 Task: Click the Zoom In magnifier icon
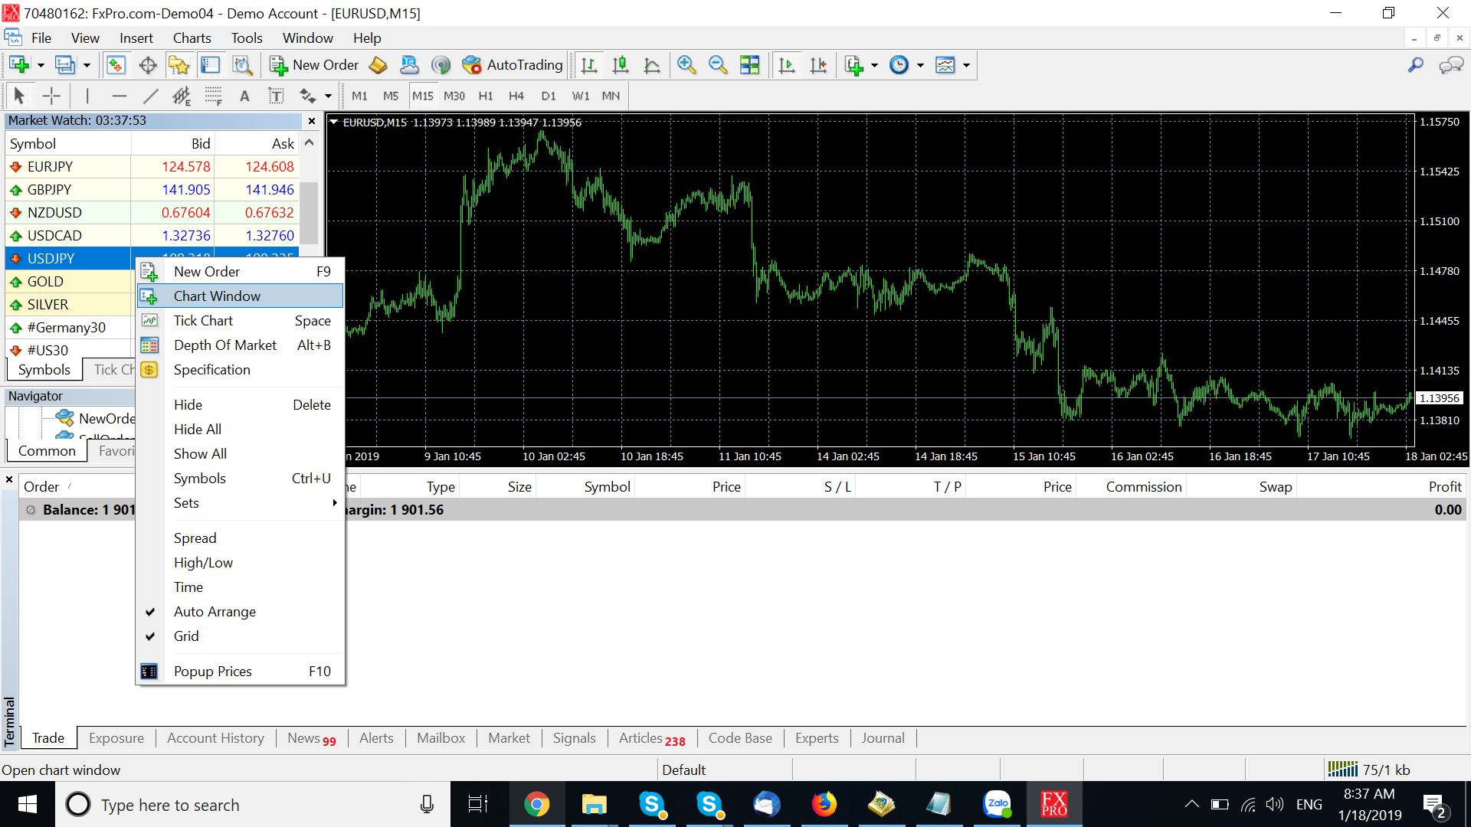coord(686,65)
